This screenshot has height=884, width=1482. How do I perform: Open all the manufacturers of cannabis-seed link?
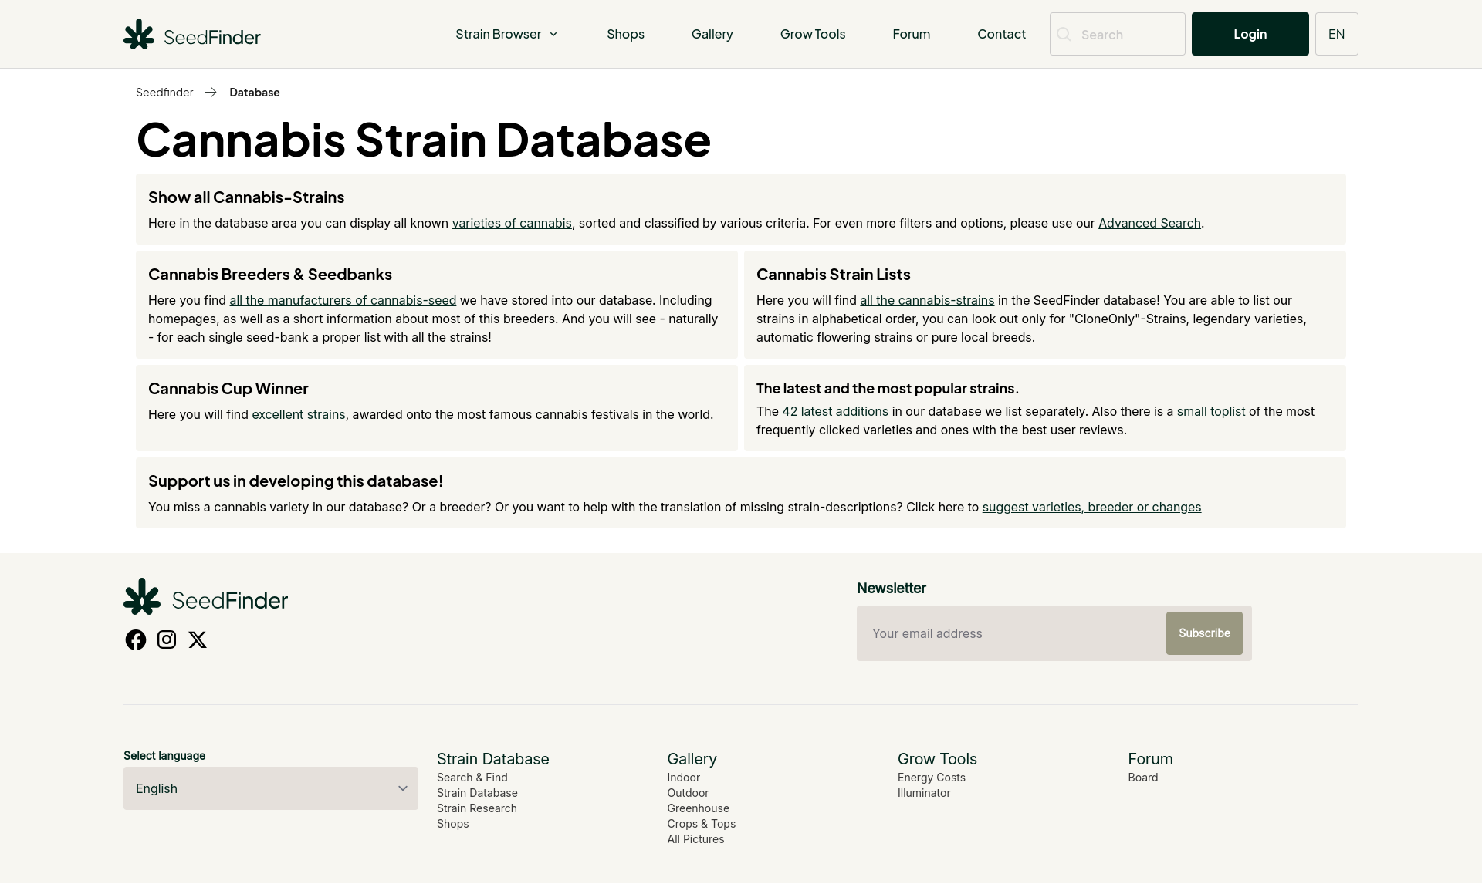coord(343,300)
